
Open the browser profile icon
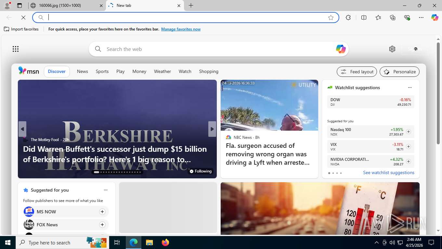(7, 6)
